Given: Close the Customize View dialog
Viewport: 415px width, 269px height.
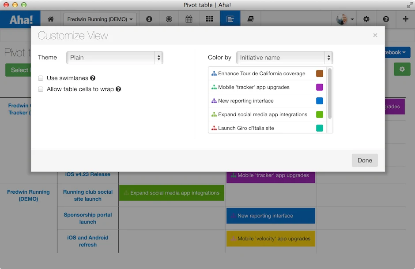Looking at the screenshot, I should point(375,35).
